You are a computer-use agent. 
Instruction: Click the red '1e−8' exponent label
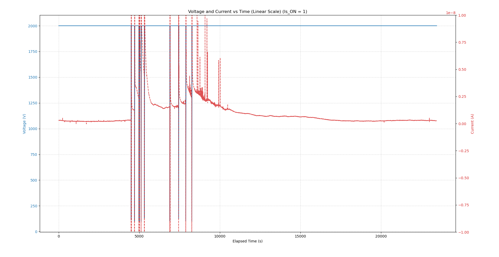click(x=450, y=13)
